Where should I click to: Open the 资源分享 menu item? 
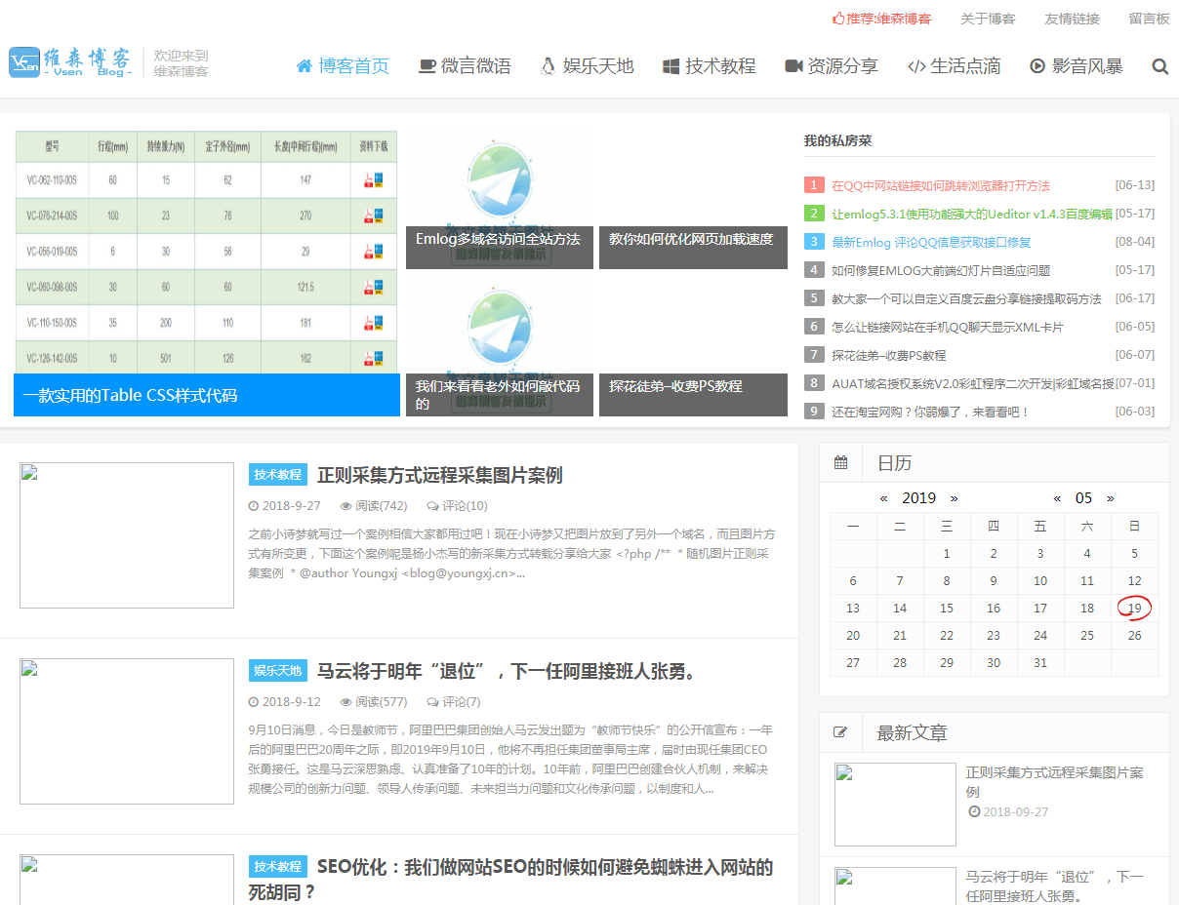841,65
